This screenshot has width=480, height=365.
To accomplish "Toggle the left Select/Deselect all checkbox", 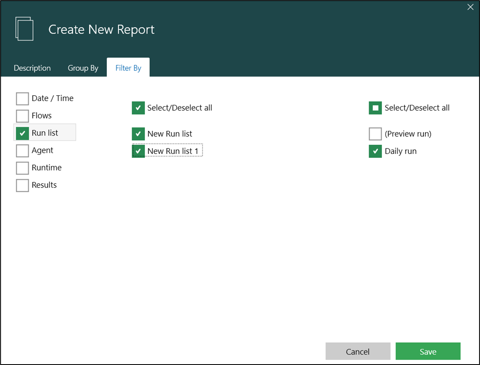I will [138, 108].
